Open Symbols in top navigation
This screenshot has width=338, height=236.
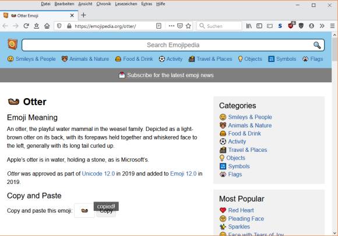tap(282, 59)
